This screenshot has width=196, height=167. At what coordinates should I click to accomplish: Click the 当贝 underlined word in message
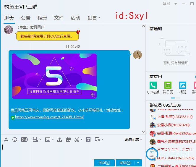point(14,110)
